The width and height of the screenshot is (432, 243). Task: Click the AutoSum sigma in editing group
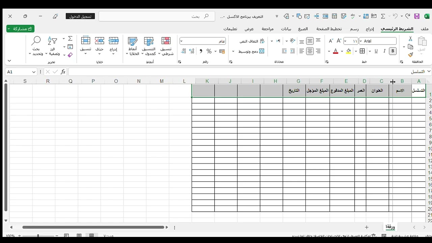pyautogui.click(x=70, y=38)
